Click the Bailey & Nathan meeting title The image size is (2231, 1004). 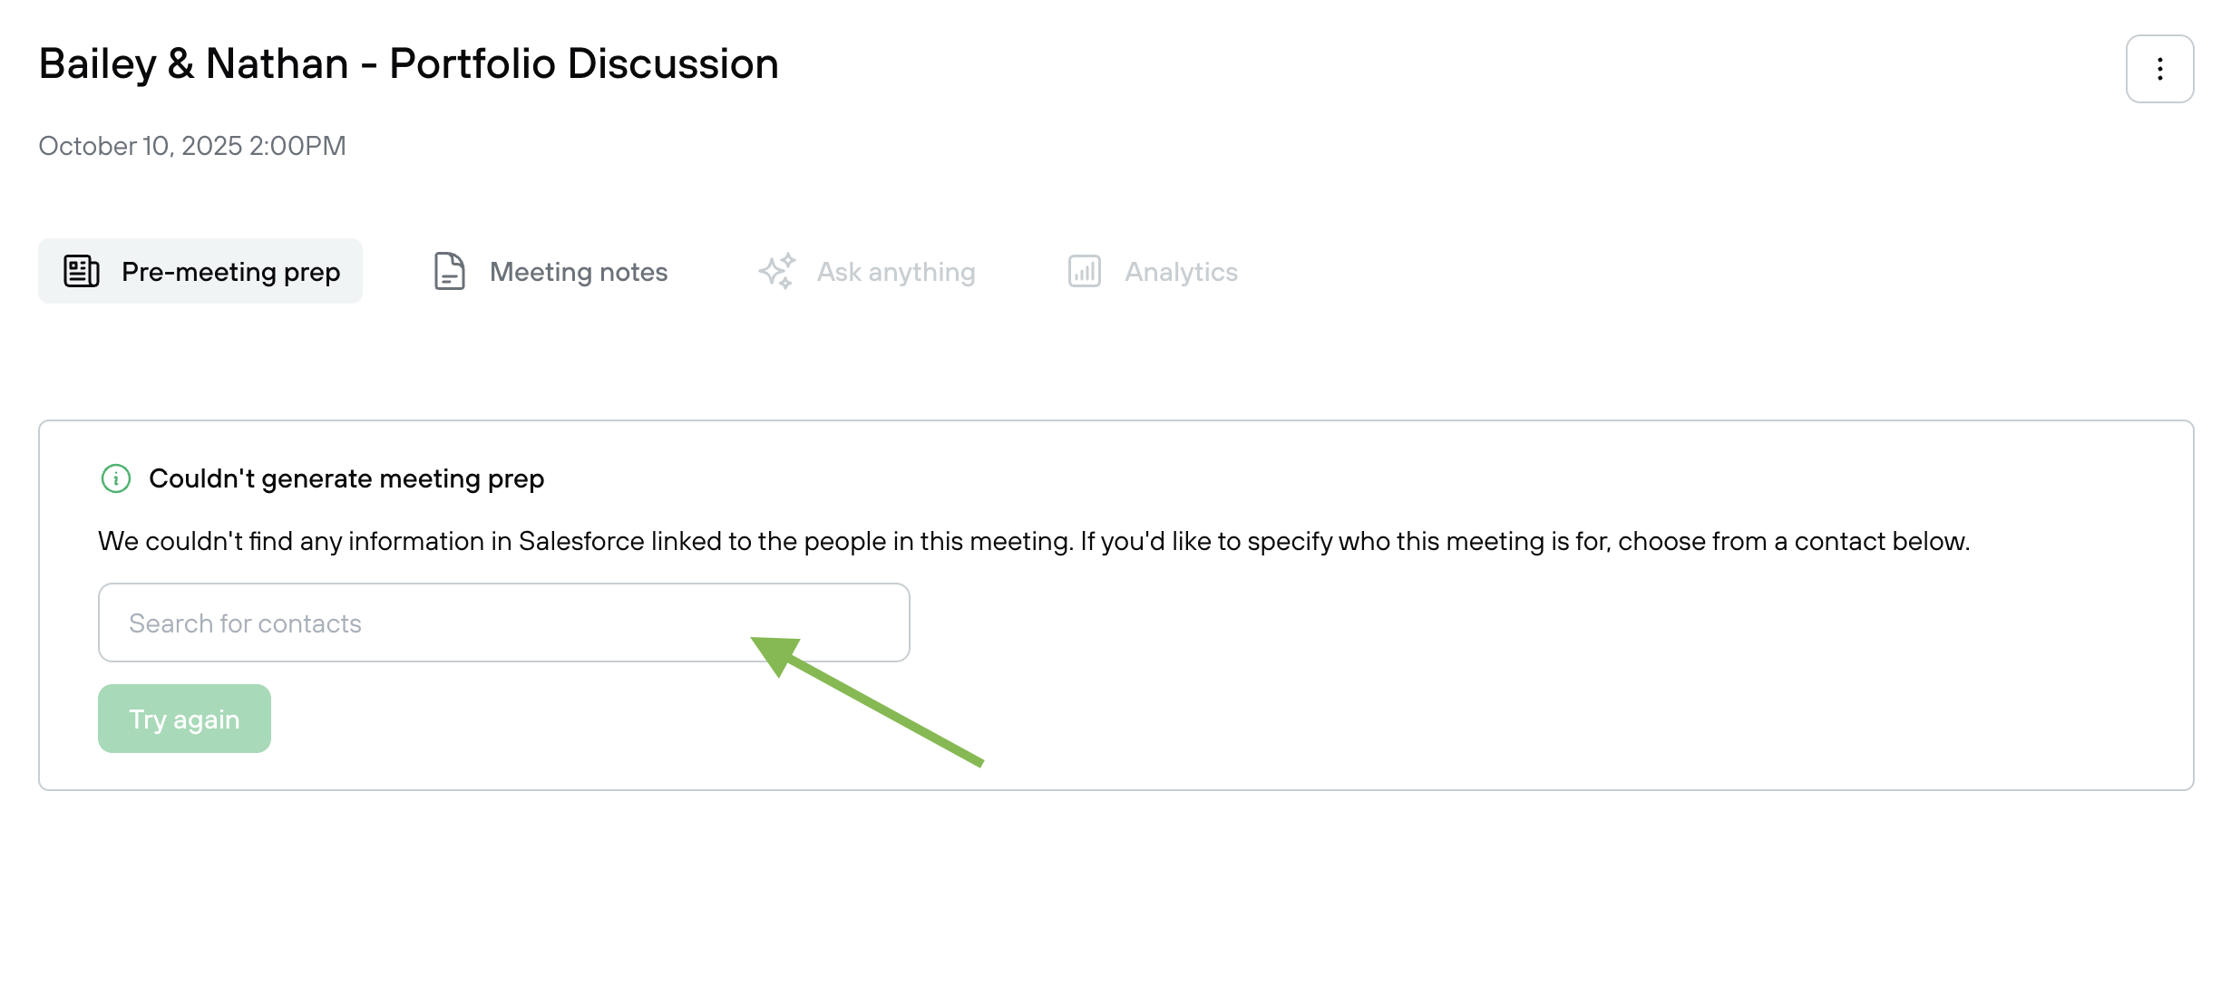[x=193, y=64]
